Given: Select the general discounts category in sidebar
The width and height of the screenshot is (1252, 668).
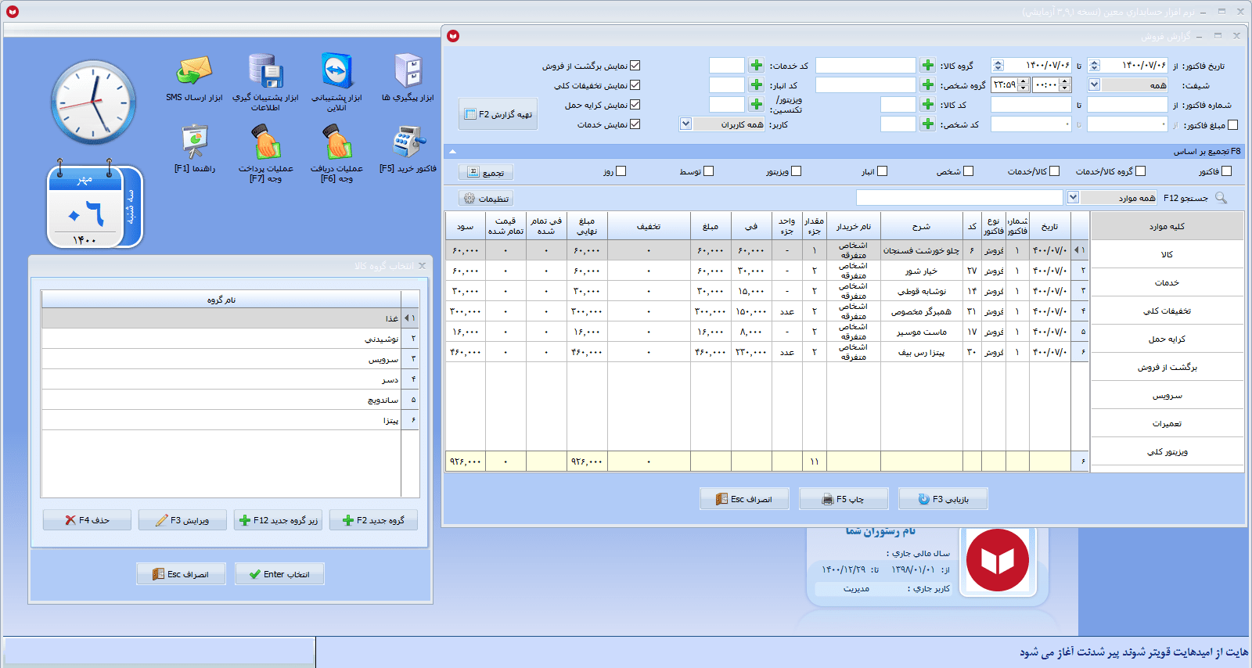Looking at the screenshot, I should [1167, 311].
